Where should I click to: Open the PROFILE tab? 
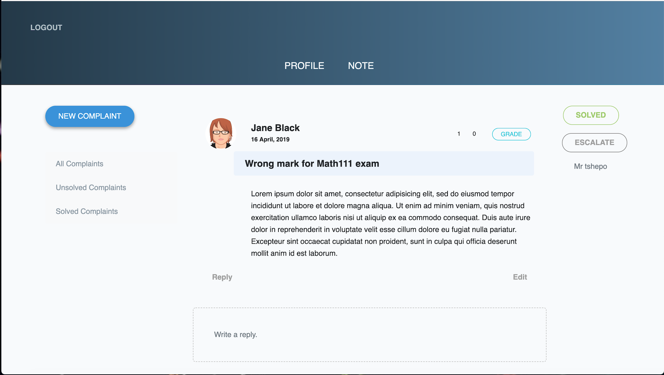click(x=304, y=66)
